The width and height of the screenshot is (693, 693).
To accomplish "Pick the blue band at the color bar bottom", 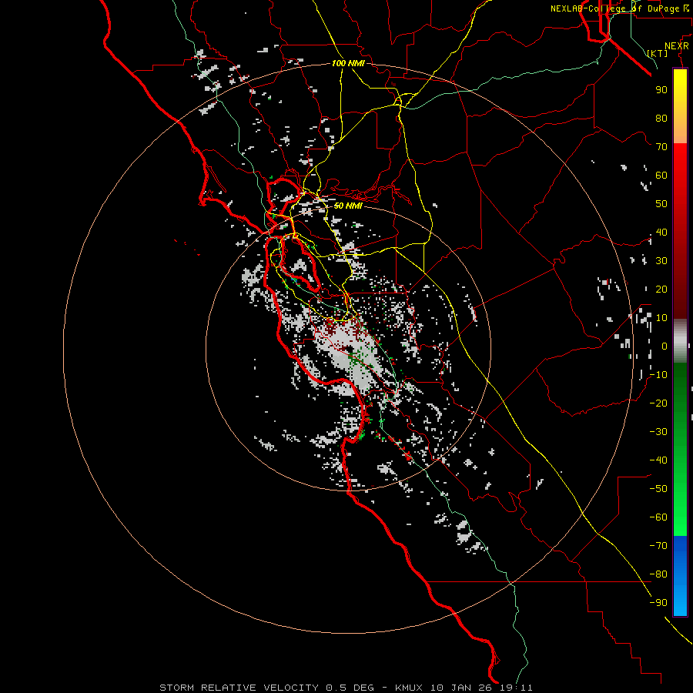I will click(x=680, y=576).
